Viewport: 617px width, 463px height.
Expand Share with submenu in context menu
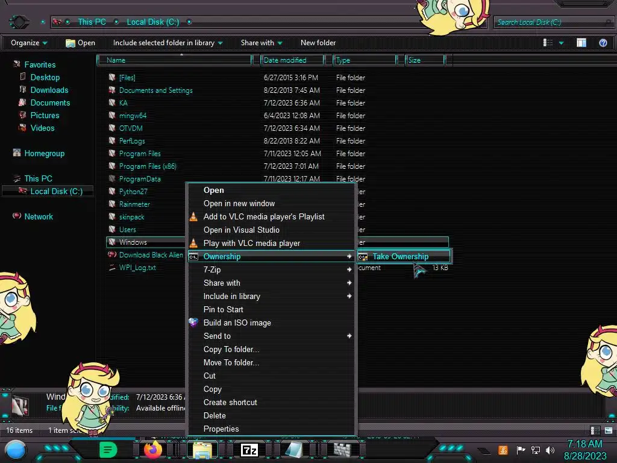pyautogui.click(x=271, y=283)
